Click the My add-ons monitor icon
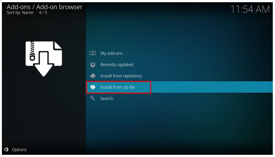275x157 pixels. [x=93, y=53]
